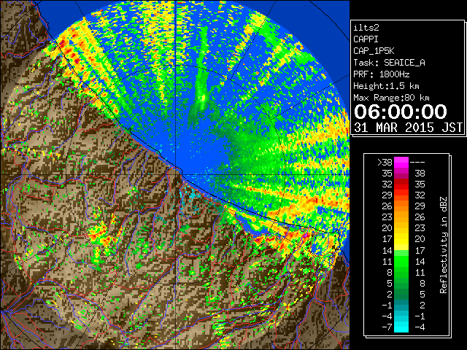Click the '---' legend entry
The height and width of the screenshot is (350, 467).
417,162
